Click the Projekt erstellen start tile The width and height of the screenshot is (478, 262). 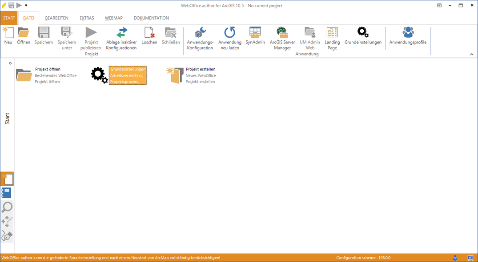click(x=192, y=75)
